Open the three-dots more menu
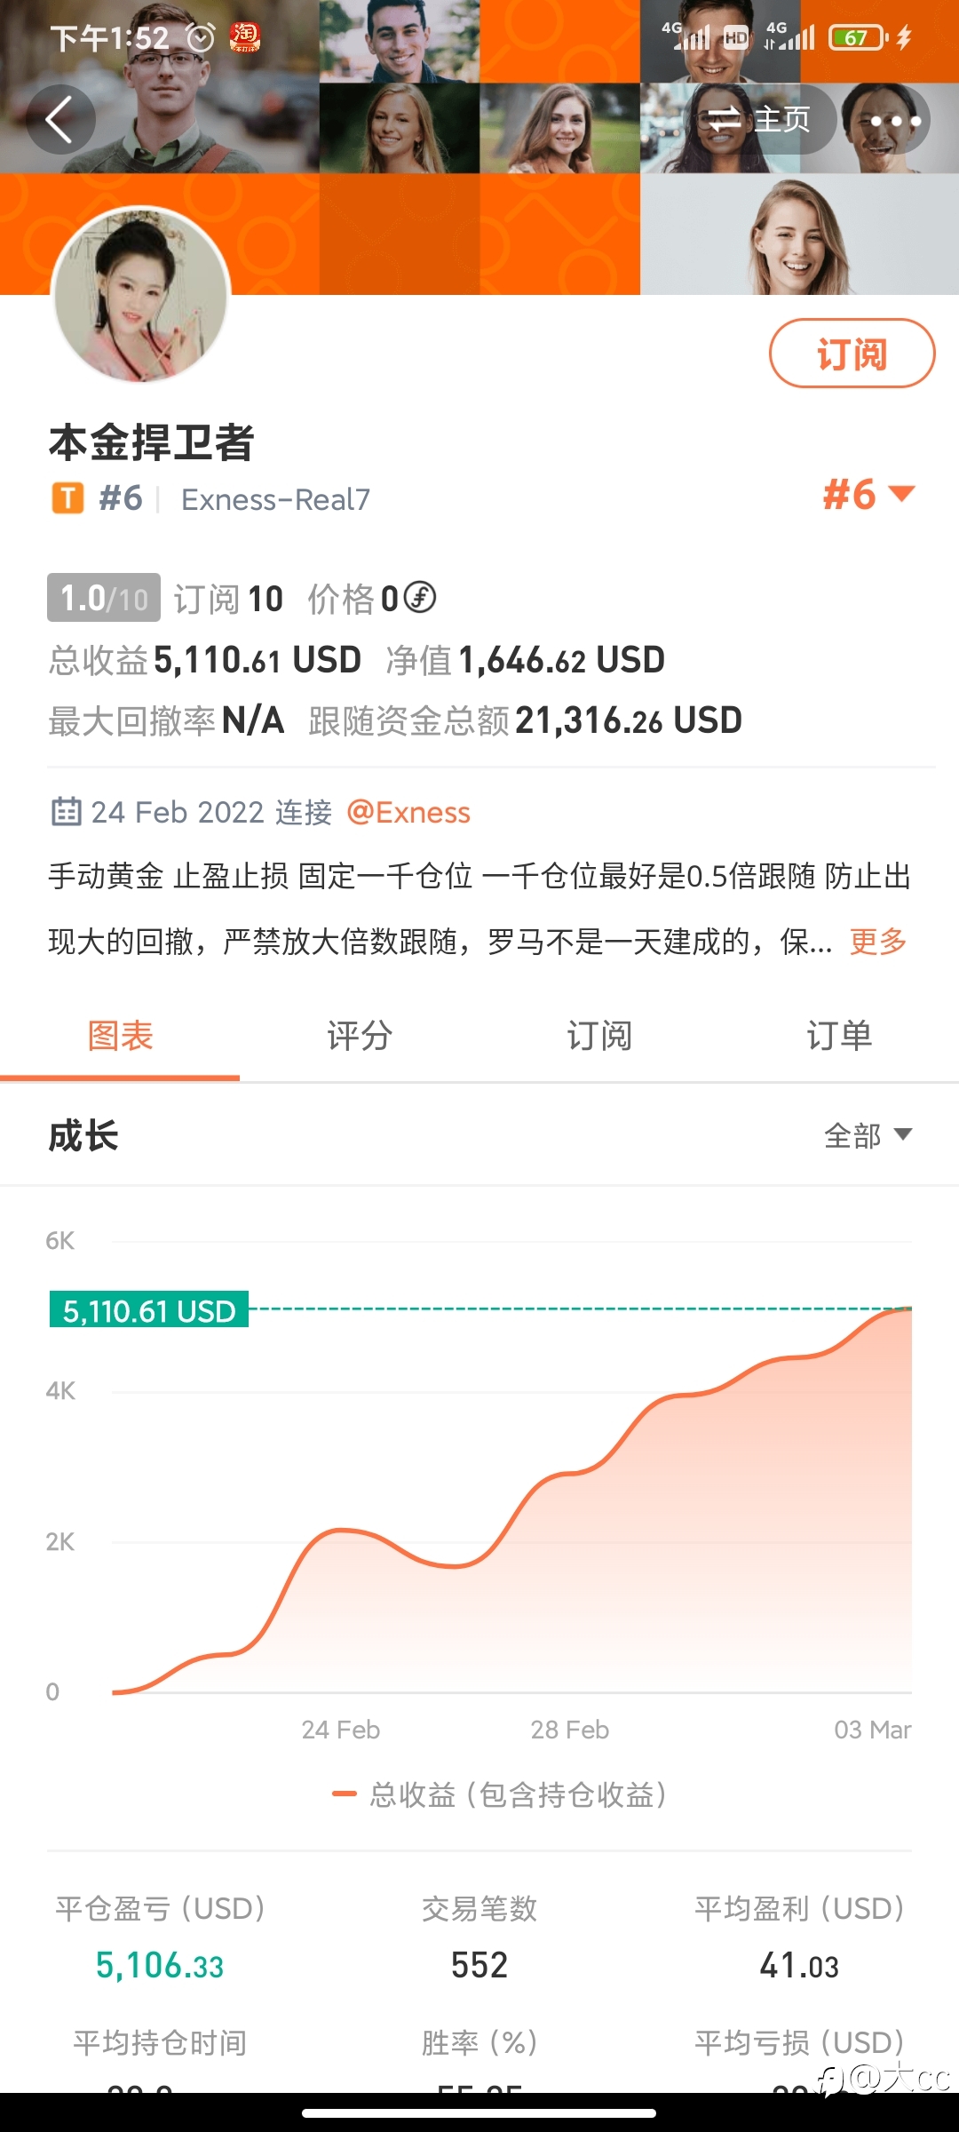 894,120
